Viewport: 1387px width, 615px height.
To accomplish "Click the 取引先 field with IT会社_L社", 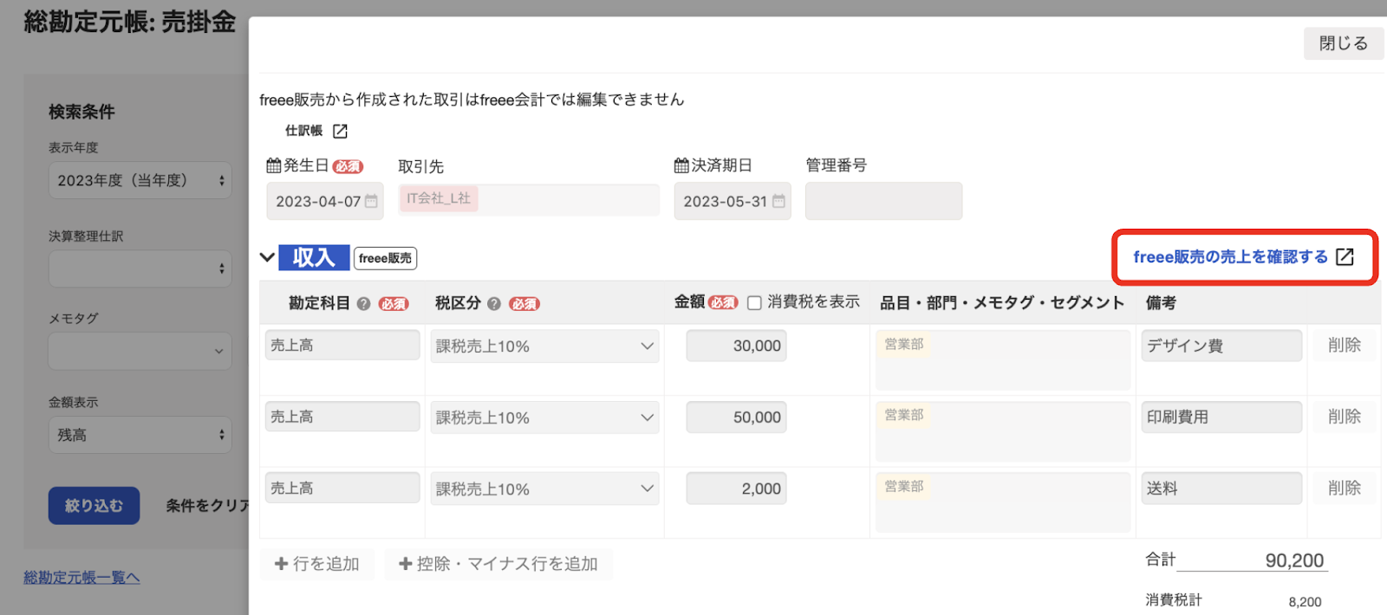I will tap(529, 200).
